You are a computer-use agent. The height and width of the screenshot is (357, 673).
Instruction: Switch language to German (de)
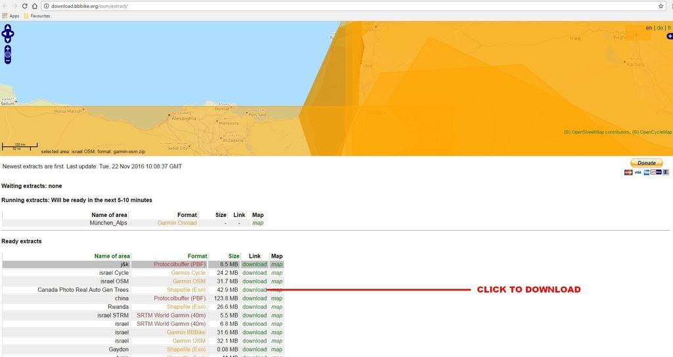(x=660, y=28)
